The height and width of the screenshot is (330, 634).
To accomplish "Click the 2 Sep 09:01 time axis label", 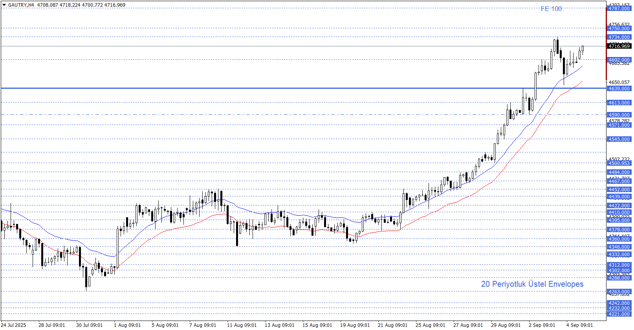I will (x=542, y=325).
